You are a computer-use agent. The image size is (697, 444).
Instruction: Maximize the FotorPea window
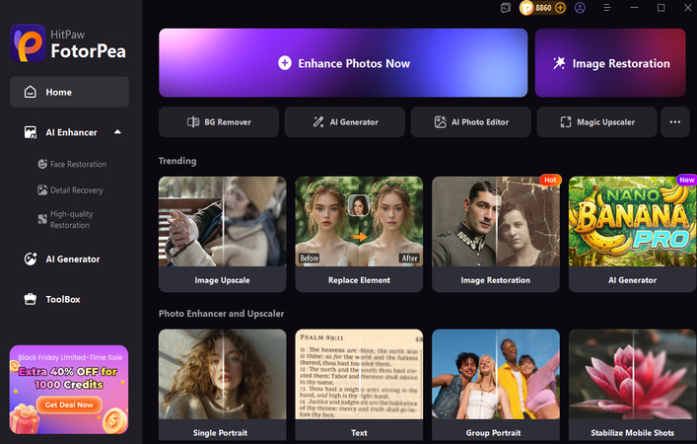(661, 8)
